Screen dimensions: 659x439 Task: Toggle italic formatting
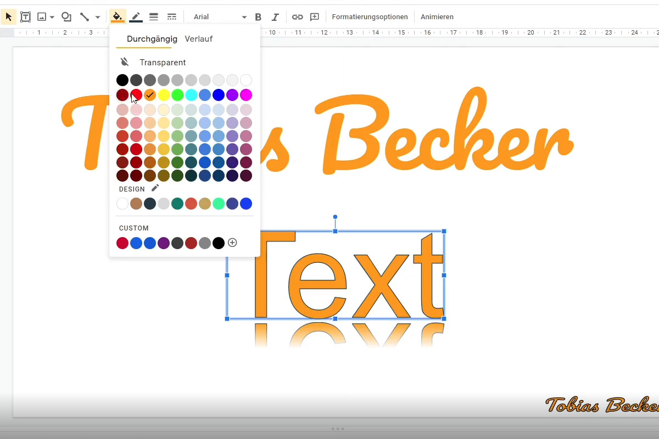(275, 17)
